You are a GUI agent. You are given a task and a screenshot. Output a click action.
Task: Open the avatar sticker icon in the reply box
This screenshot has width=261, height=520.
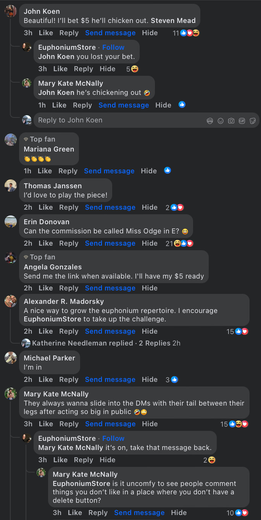tap(210, 121)
